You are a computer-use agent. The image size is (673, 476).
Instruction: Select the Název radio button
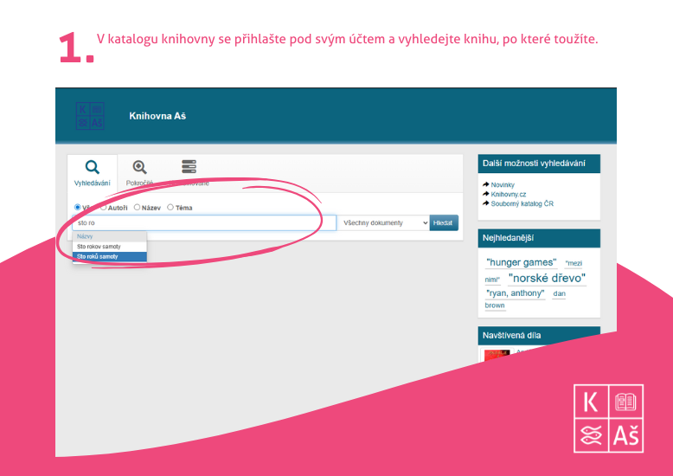point(137,208)
